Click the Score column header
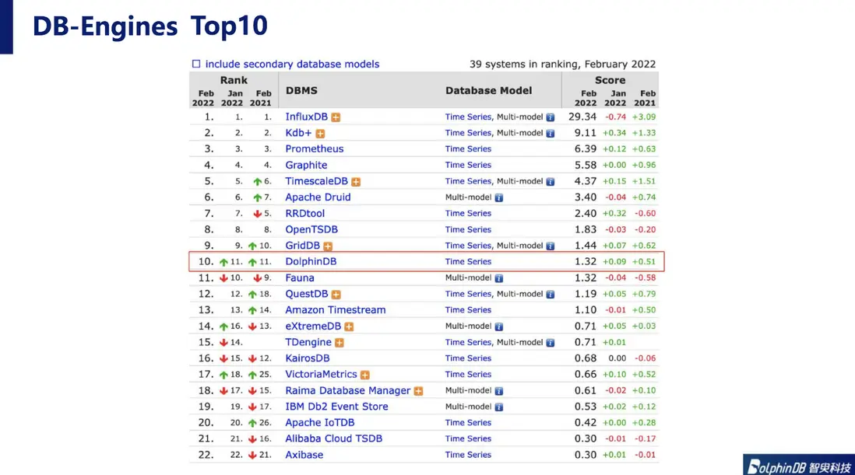The height and width of the screenshot is (475, 855). point(610,80)
